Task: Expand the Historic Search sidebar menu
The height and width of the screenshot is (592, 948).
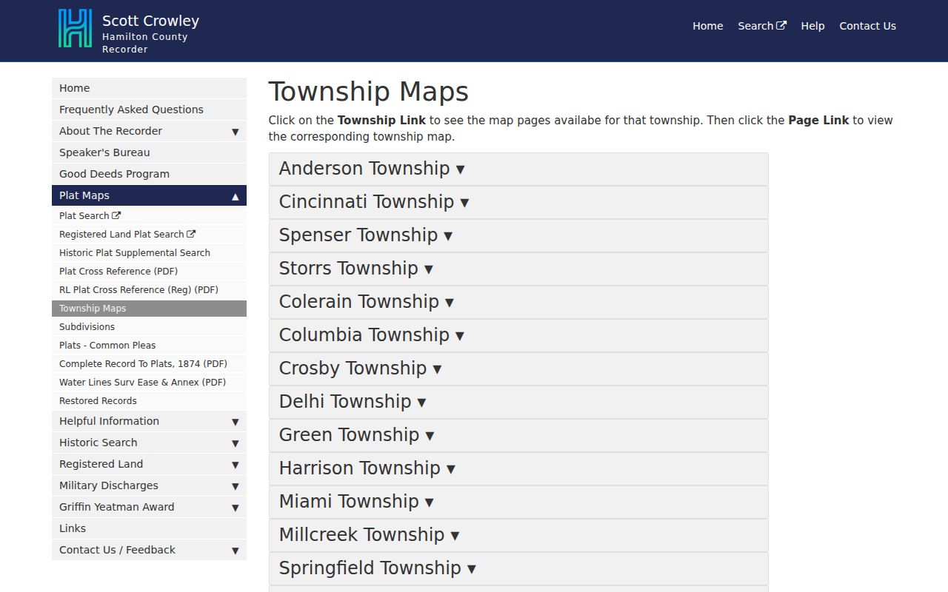Action: tap(149, 443)
